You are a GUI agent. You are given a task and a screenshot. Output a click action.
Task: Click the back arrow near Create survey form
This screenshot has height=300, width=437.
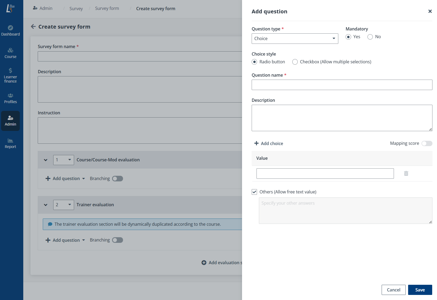coord(33,26)
